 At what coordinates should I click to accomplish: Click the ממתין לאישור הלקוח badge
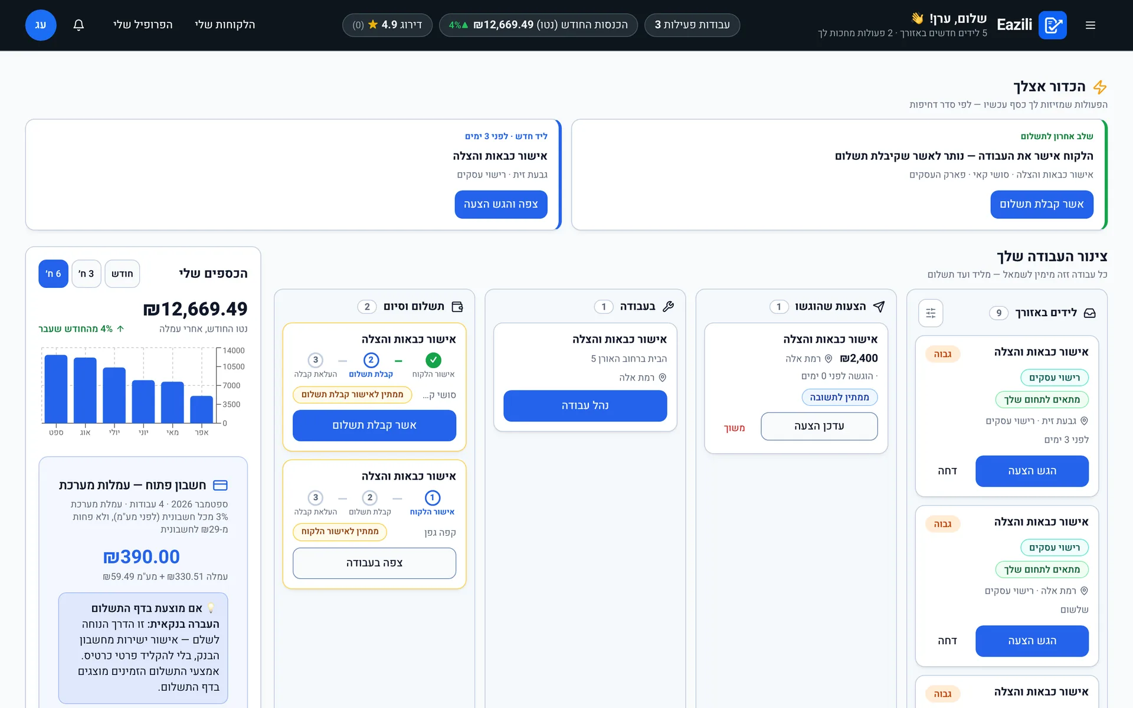[x=340, y=532]
